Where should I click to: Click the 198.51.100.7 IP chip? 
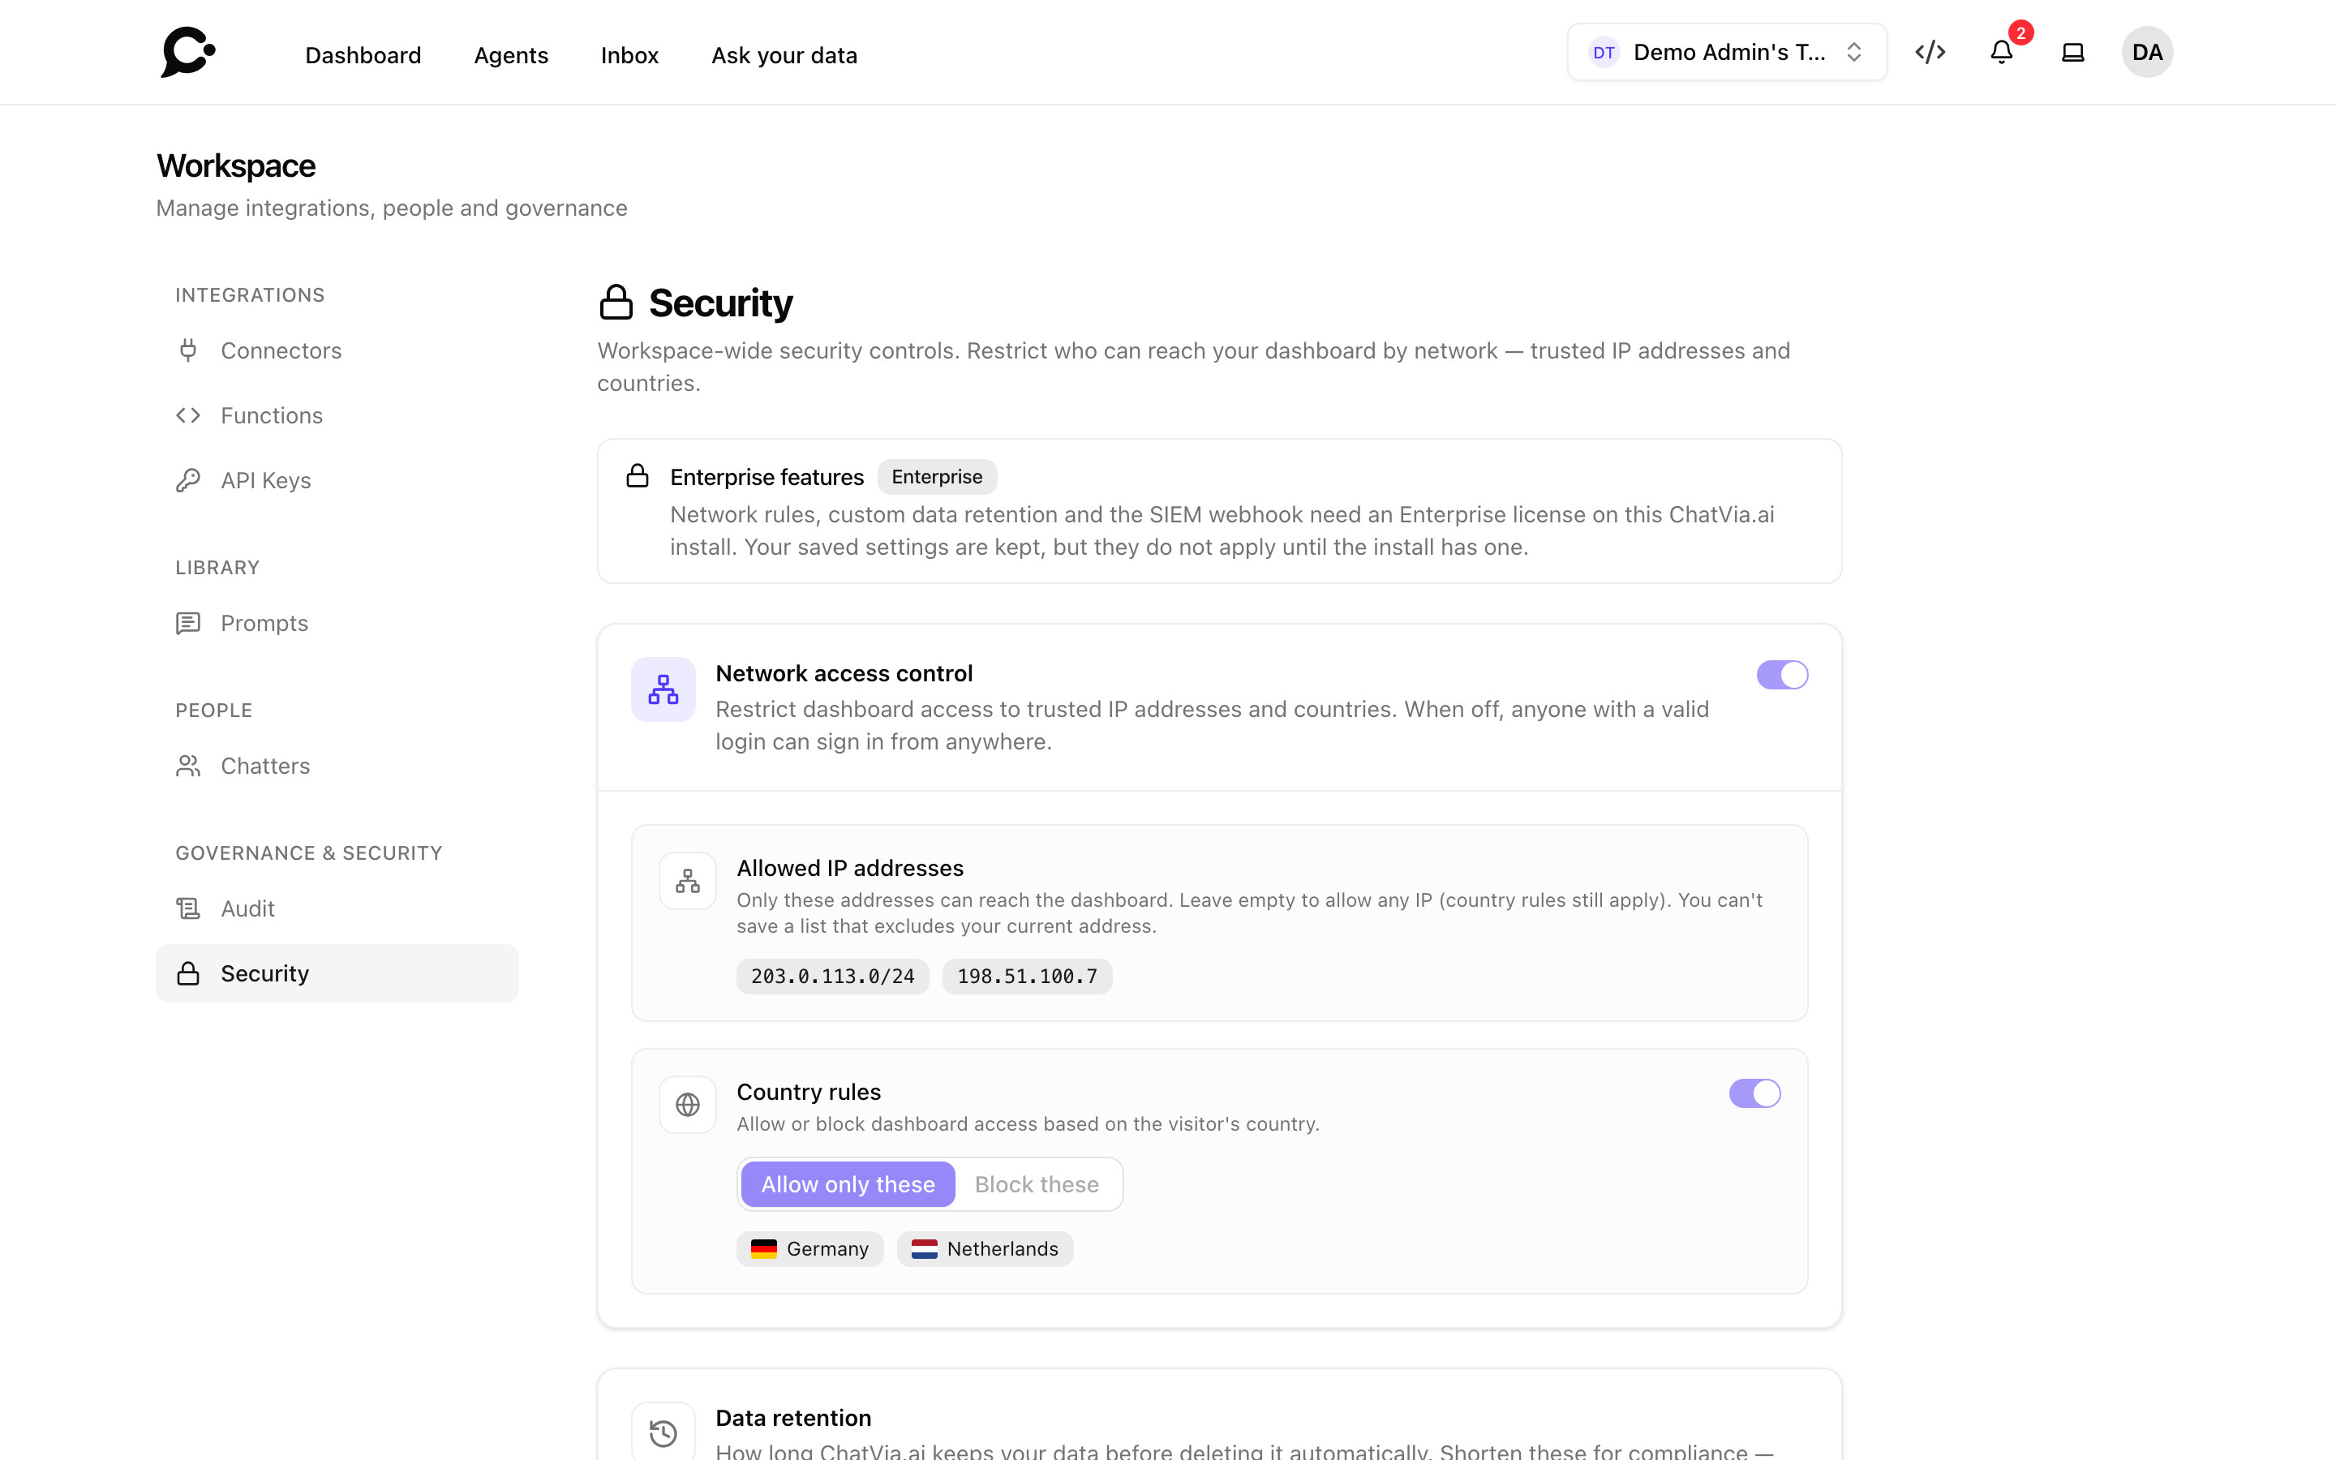tap(1027, 977)
